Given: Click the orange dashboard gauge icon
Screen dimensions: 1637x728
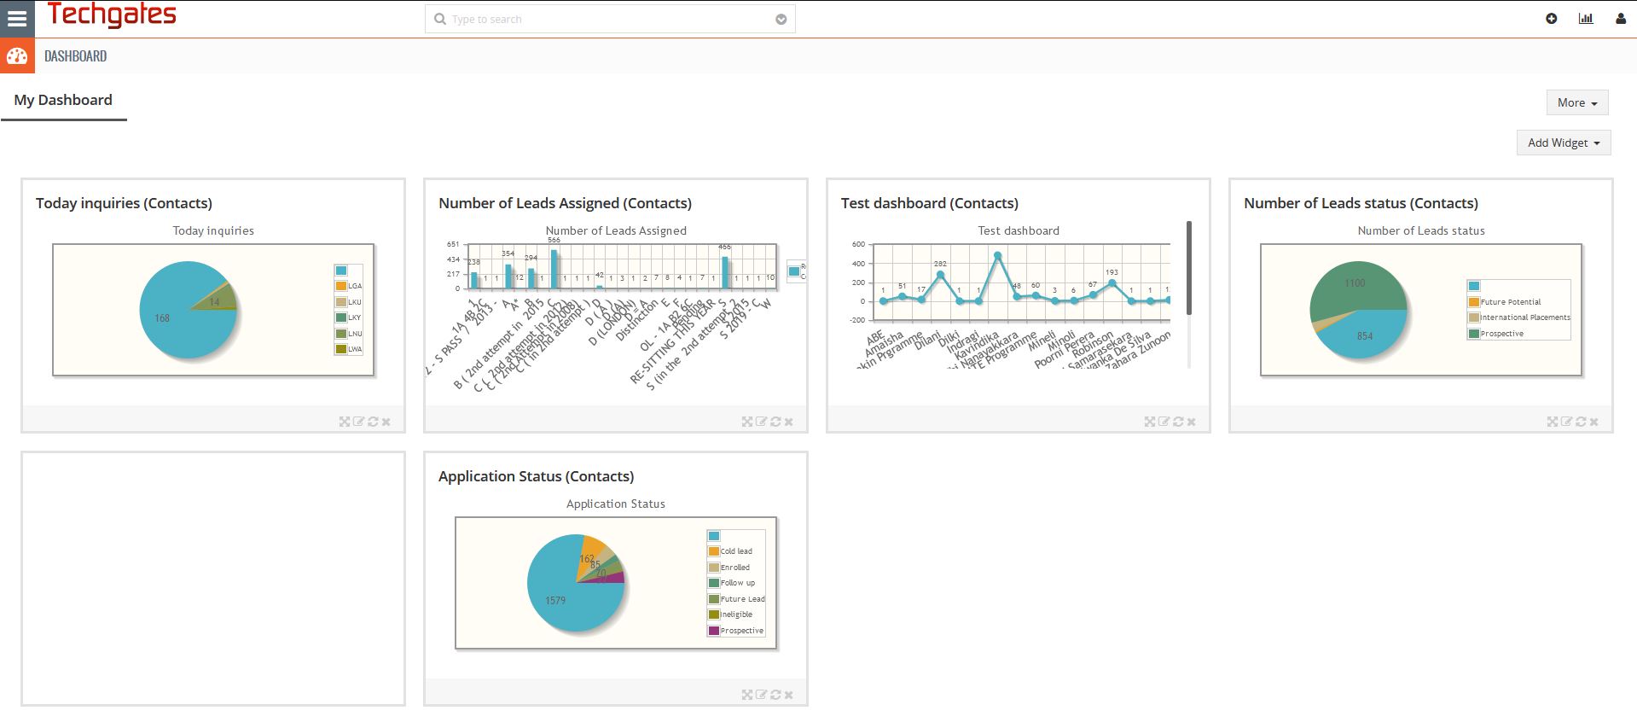Looking at the screenshot, I should (17, 56).
